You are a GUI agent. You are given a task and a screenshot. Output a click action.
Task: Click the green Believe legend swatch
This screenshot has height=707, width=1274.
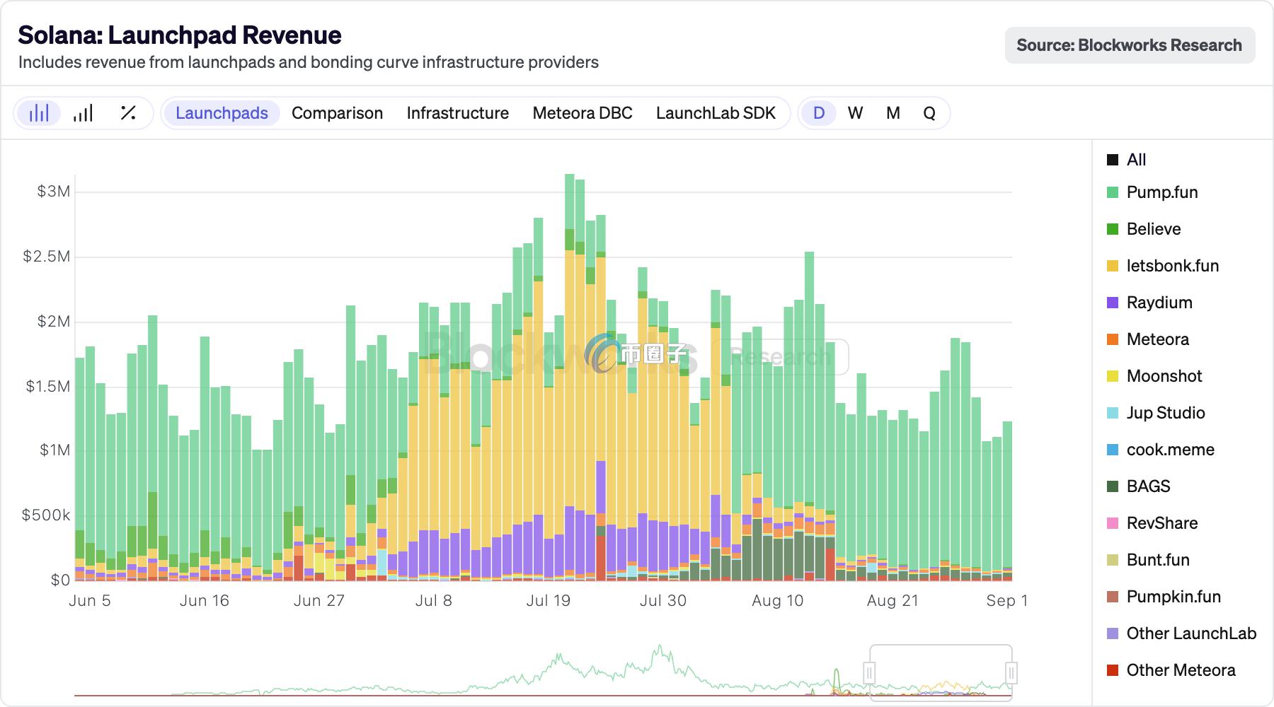[1113, 229]
